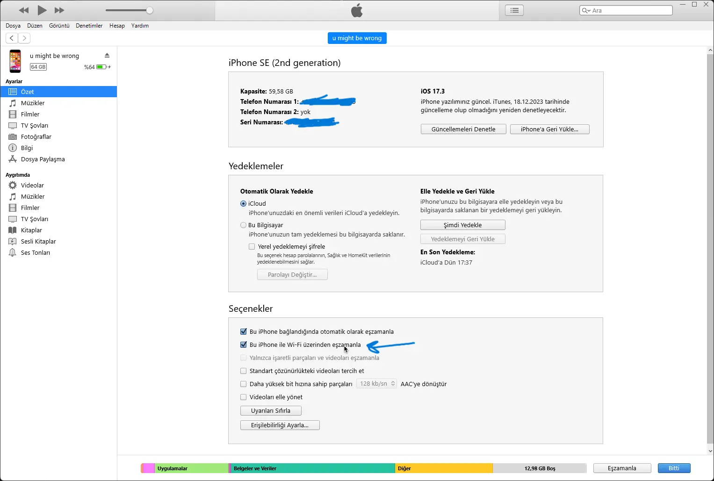Screen dimensions: 714x481
Task: Toggle Wi-Fi üzerinden eşzamanla checkbox
Action: pos(243,345)
